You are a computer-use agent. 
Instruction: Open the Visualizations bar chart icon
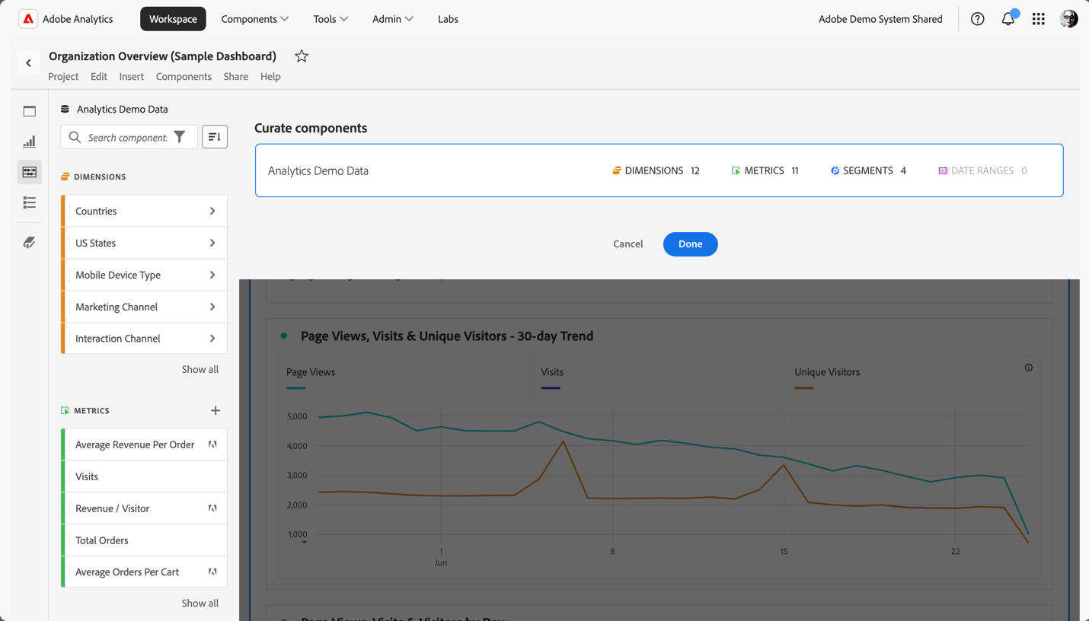click(x=29, y=142)
